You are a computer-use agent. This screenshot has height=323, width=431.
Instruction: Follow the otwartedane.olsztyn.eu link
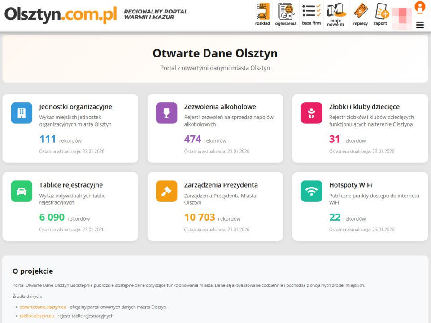point(43,307)
